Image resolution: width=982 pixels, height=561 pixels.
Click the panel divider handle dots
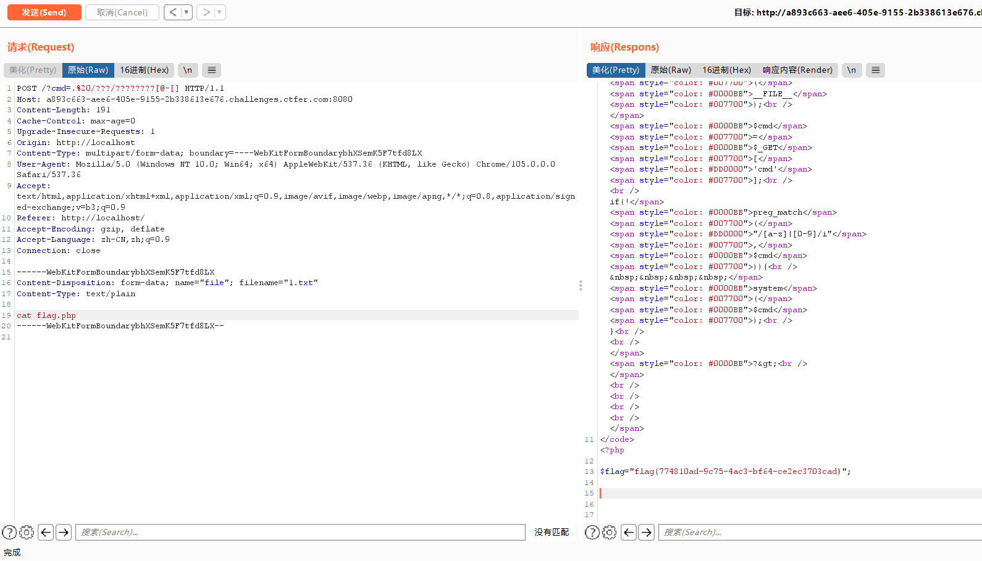581,285
